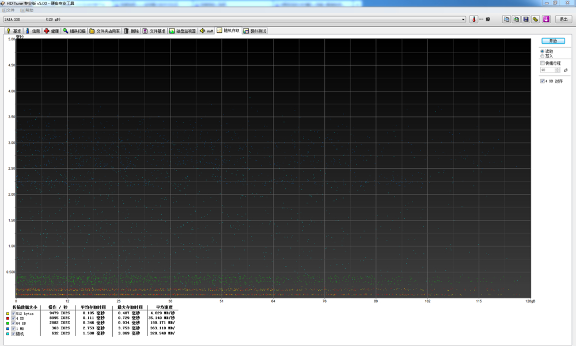Switch to the 错误扫描 tab

(x=74, y=31)
